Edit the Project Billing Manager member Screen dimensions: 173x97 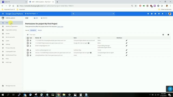(127, 46)
